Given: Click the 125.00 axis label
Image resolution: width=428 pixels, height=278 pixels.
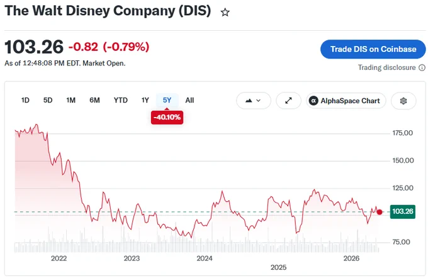Looking at the screenshot, I should click(403, 188).
